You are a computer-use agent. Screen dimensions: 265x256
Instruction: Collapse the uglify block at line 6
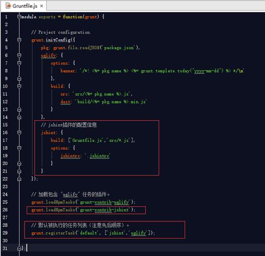pos(19,55)
